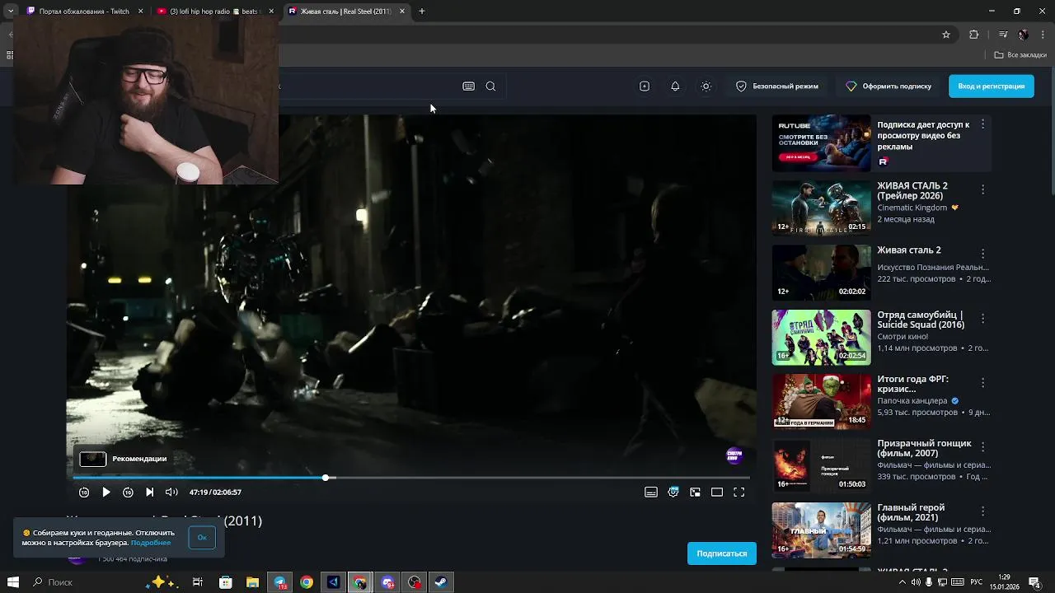Image resolution: width=1055 pixels, height=593 pixels.
Task: Open Призрачный гонщик (фильм, 2007) title
Action: (x=924, y=449)
